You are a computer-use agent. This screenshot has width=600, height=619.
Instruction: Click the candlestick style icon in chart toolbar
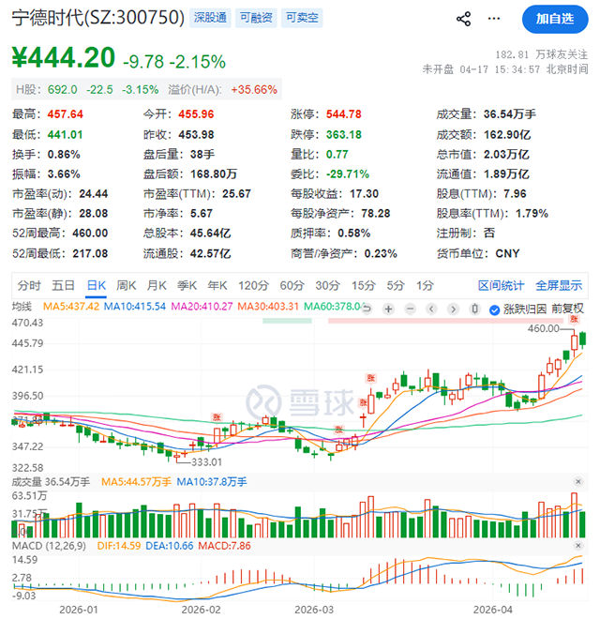click(x=473, y=309)
